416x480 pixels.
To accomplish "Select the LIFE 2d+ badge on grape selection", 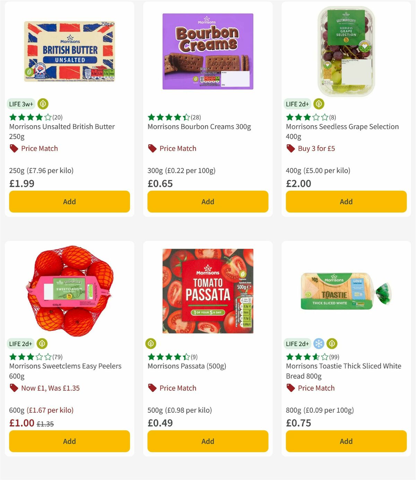I will [x=297, y=104].
